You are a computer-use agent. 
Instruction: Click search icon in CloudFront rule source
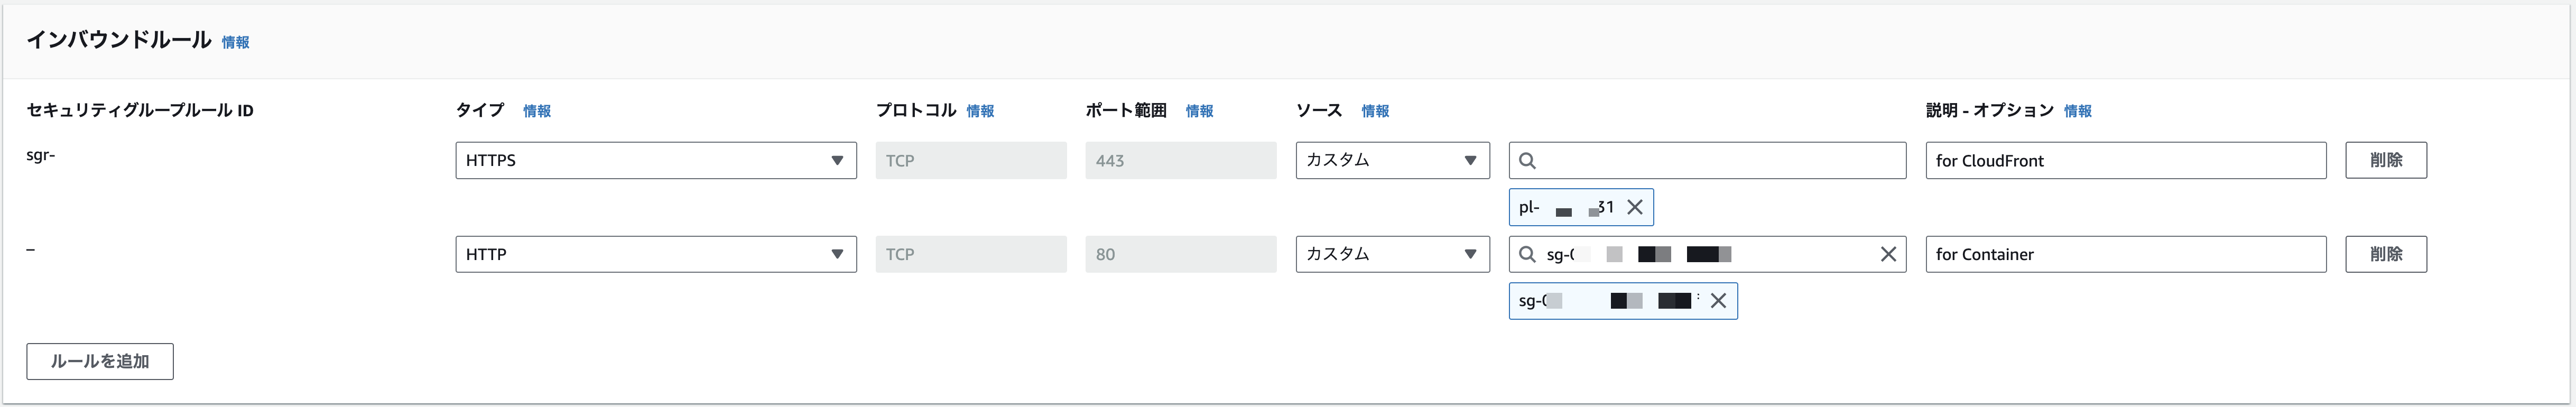[1527, 160]
